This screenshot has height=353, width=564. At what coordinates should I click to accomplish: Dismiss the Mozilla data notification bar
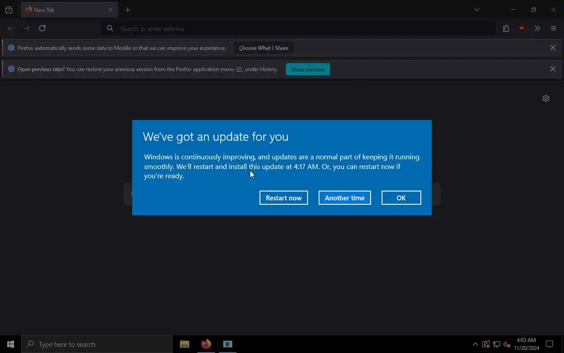click(x=553, y=48)
